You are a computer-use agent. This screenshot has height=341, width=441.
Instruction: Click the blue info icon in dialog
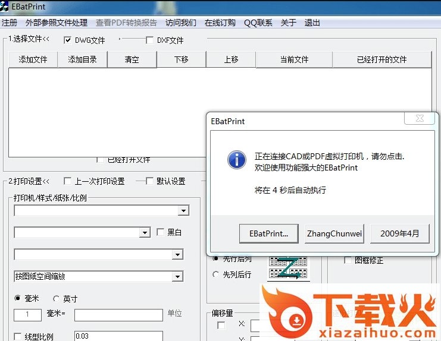click(236, 160)
